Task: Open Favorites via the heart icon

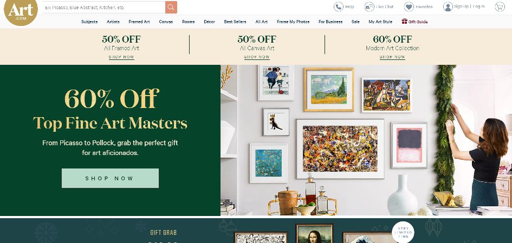Action: click(x=409, y=7)
